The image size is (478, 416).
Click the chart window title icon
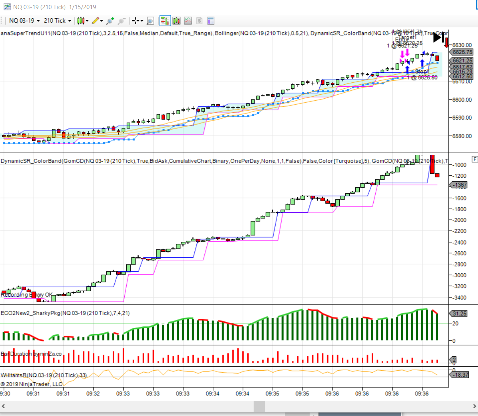[7, 7]
